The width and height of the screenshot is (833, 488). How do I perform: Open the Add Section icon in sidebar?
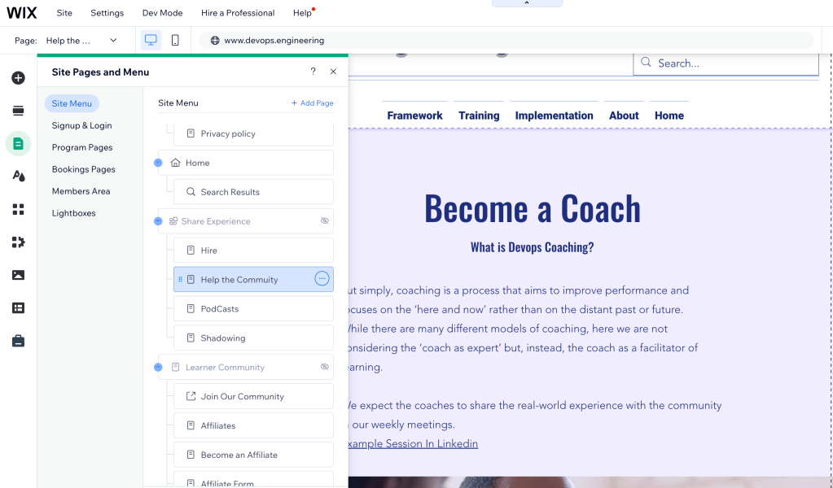(x=18, y=111)
